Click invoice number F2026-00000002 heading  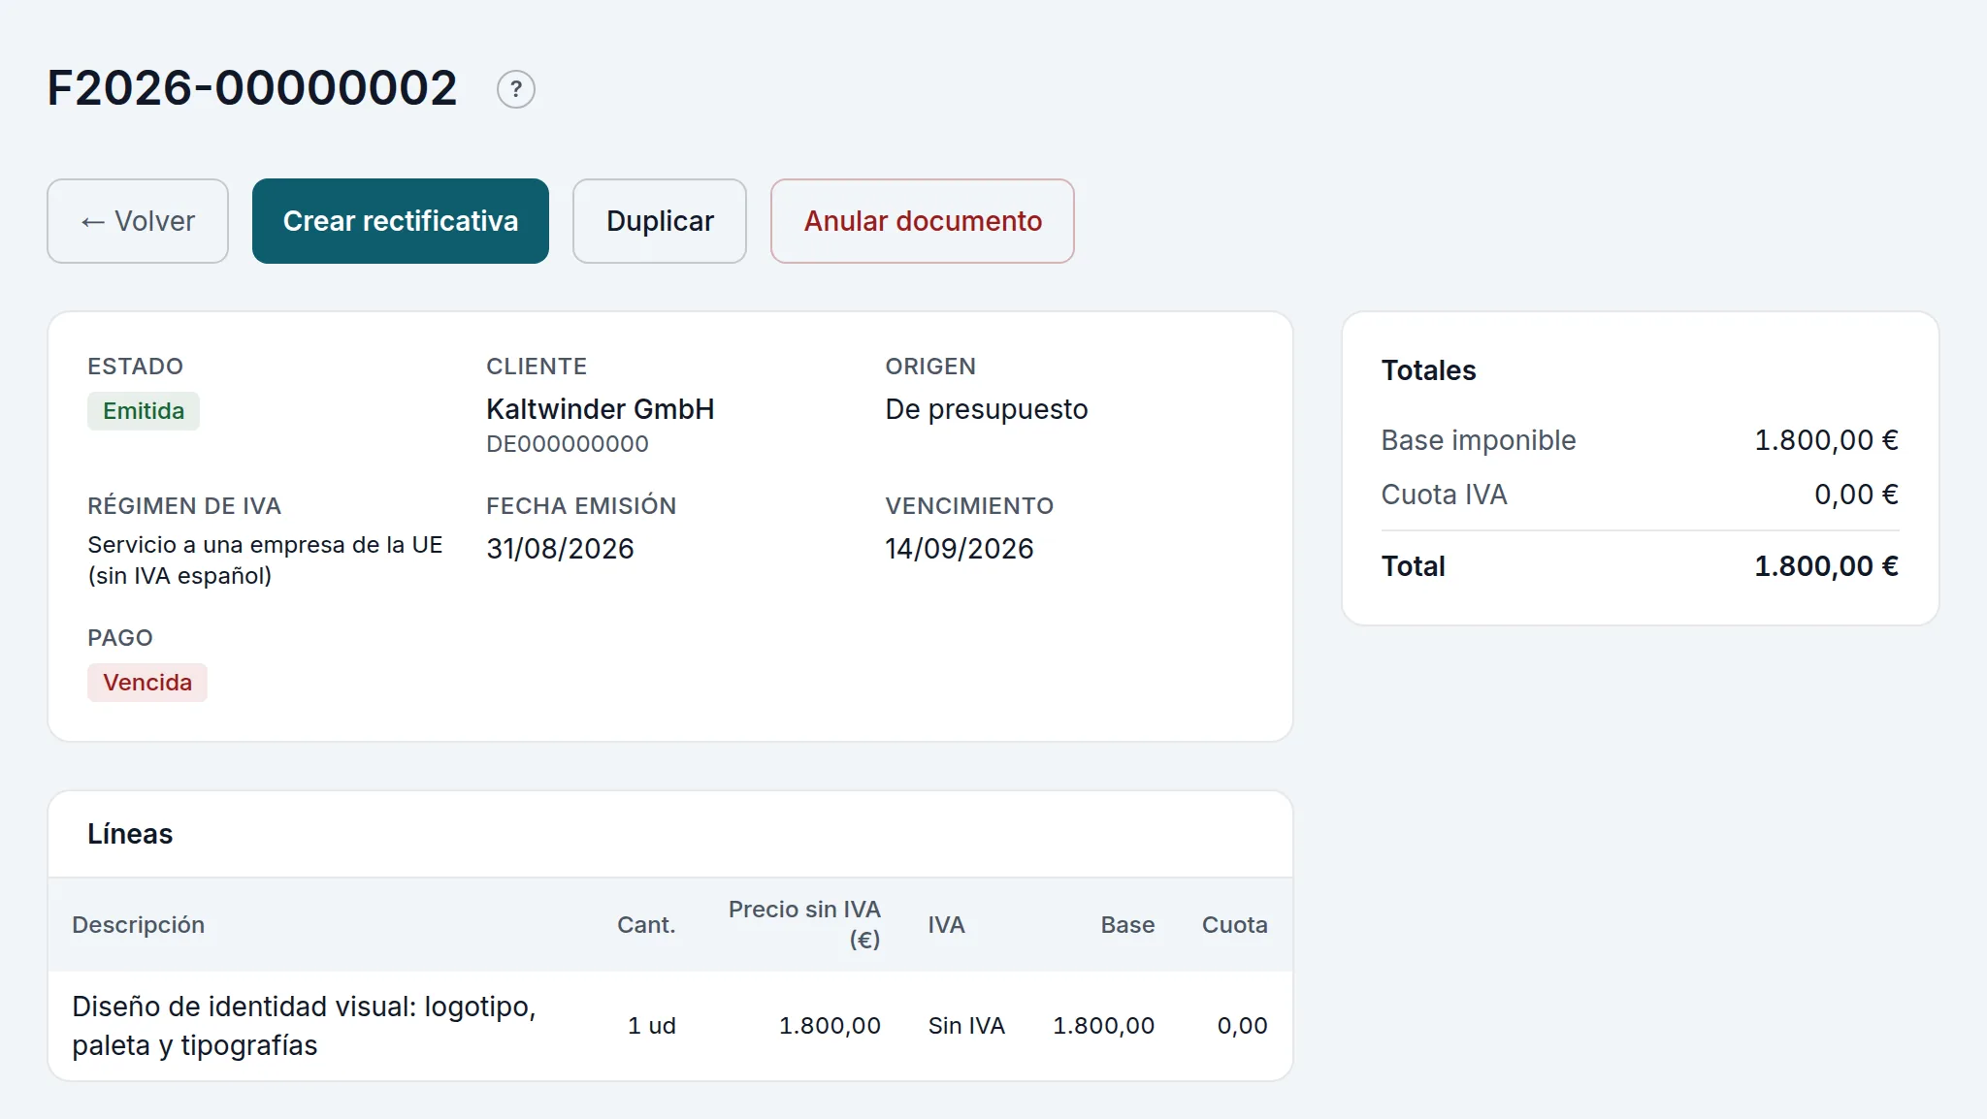(x=252, y=88)
